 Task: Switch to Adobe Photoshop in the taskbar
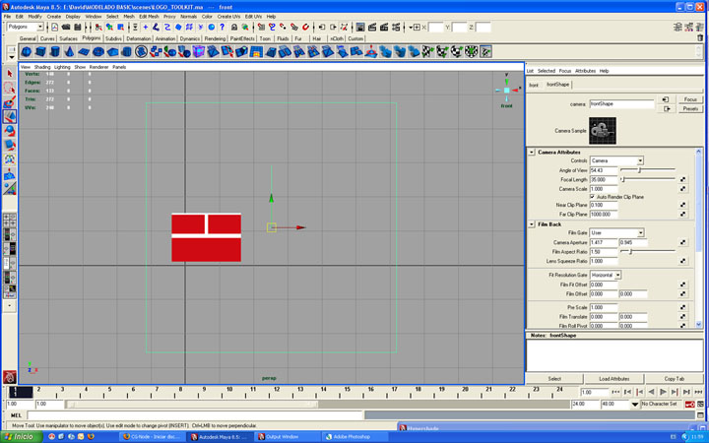[354, 437]
